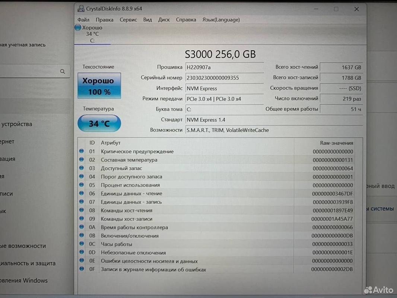Viewport: 397px width, 298px height.
Task: Click the CrystalDiskInfo app icon in title bar
Action: (81, 9)
